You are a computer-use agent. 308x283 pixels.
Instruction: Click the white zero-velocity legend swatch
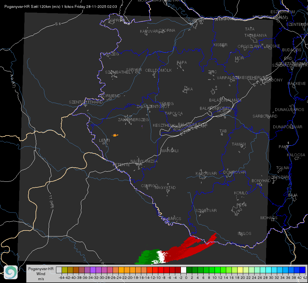click(x=183, y=270)
